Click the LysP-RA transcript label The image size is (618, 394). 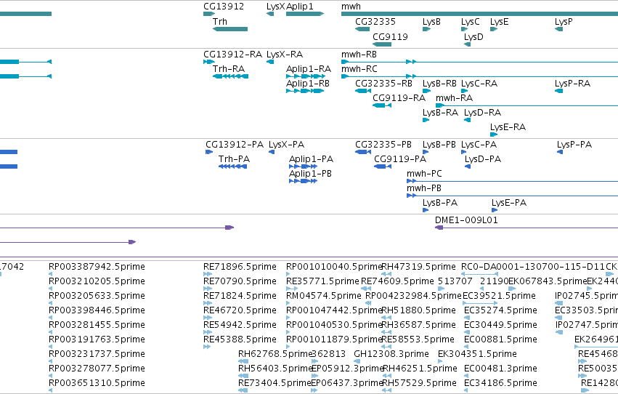click(573, 84)
